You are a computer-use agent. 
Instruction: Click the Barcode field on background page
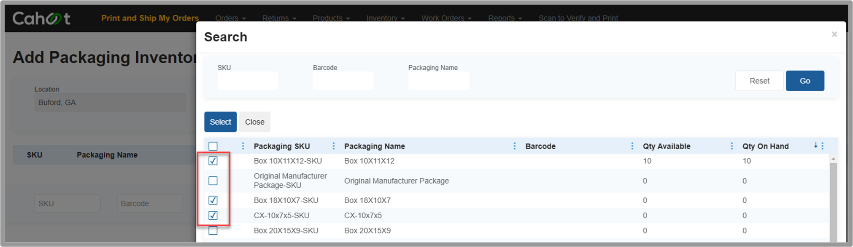[150, 203]
